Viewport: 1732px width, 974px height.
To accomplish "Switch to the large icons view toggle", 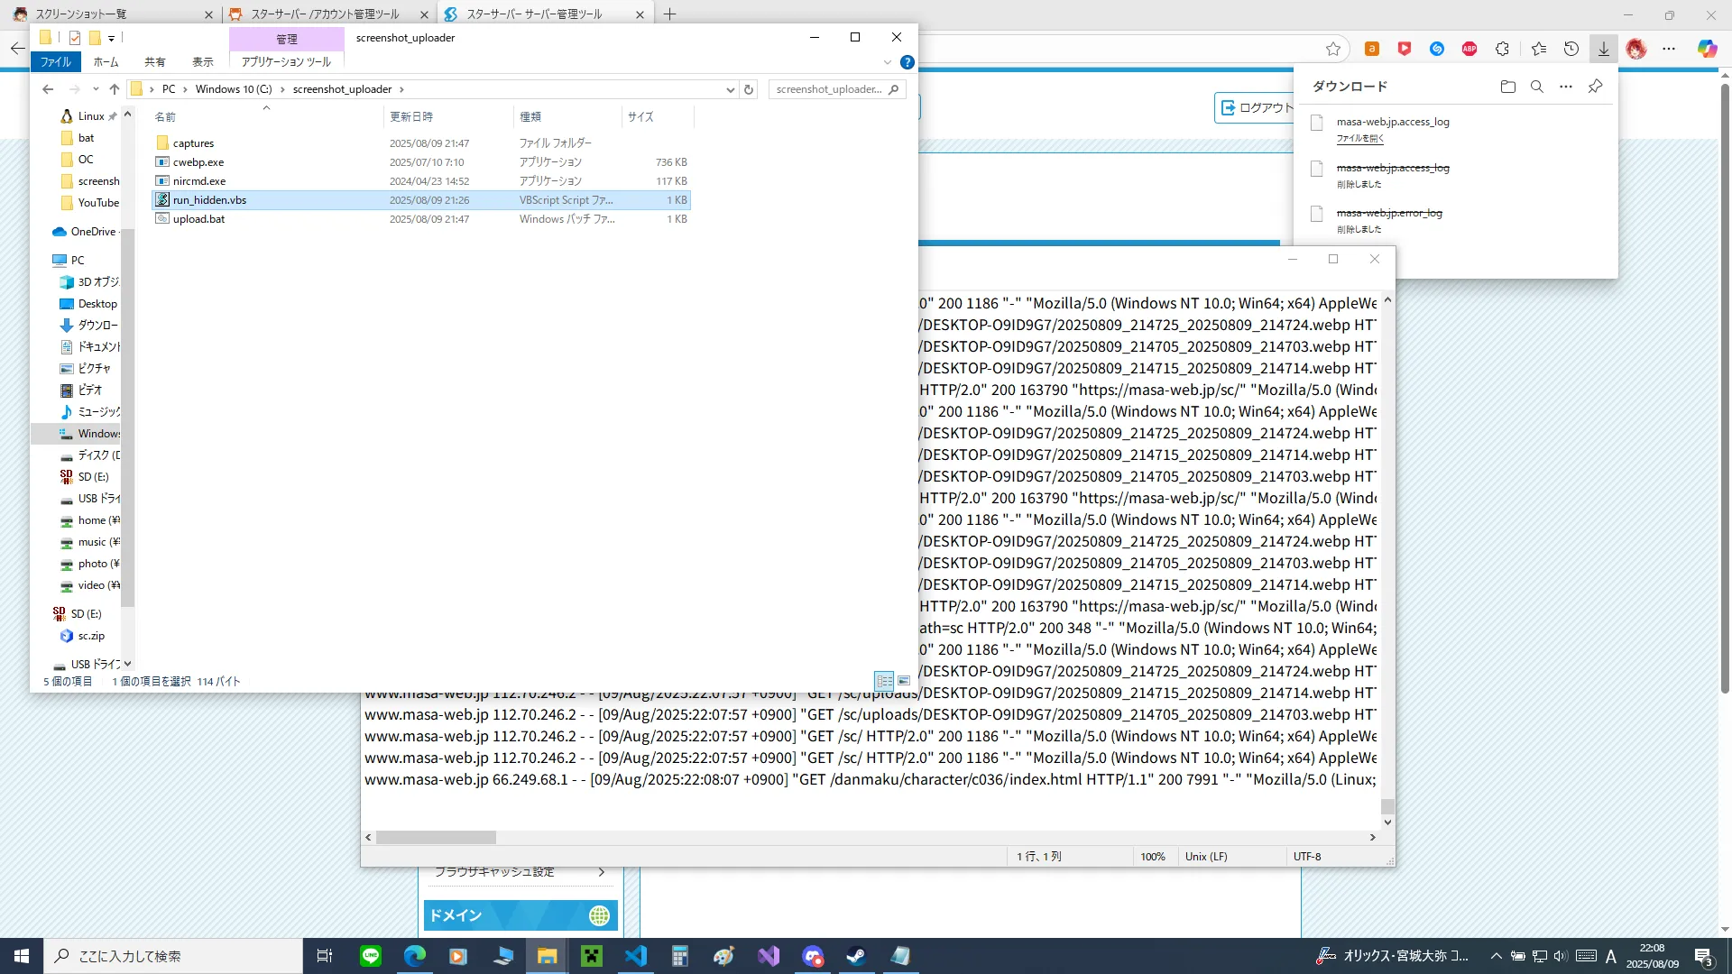I will pyautogui.click(x=903, y=681).
